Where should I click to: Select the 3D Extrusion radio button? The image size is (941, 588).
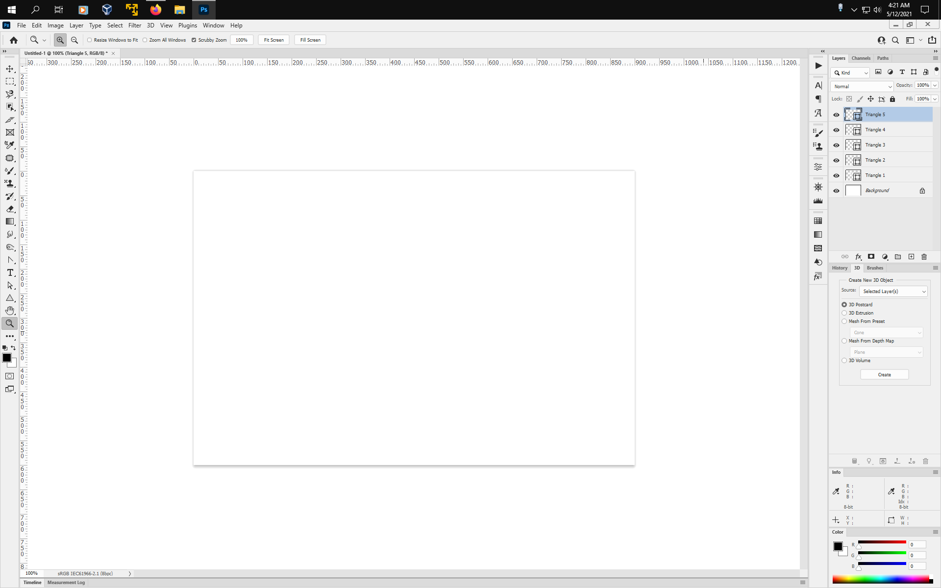tap(844, 313)
